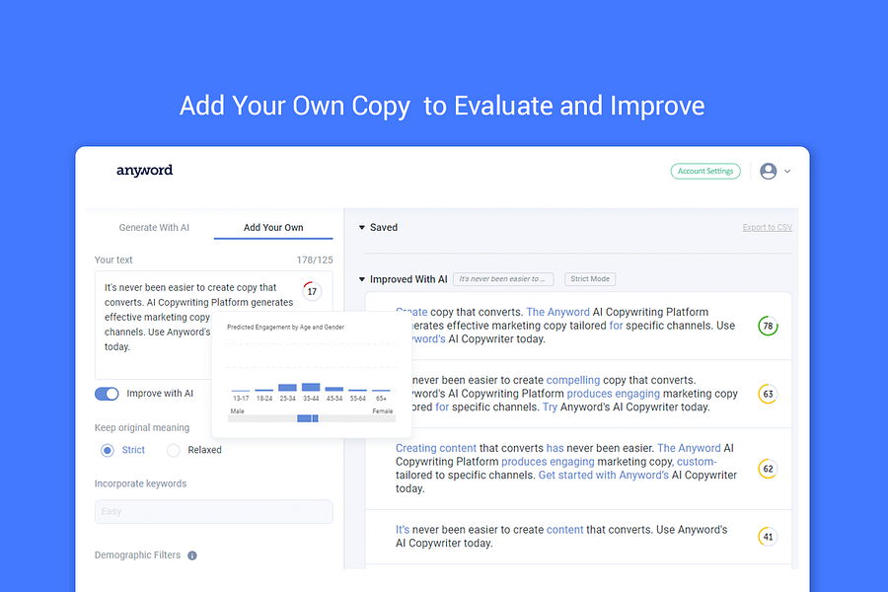Click the 25-34 age bar in chart

pyautogui.click(x=287, y=388)
